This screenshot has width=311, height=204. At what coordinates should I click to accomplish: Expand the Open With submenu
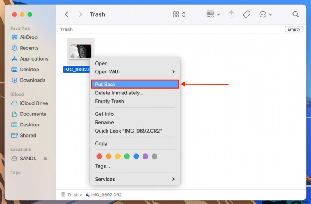pyautogui.click(x=135, y=72)
